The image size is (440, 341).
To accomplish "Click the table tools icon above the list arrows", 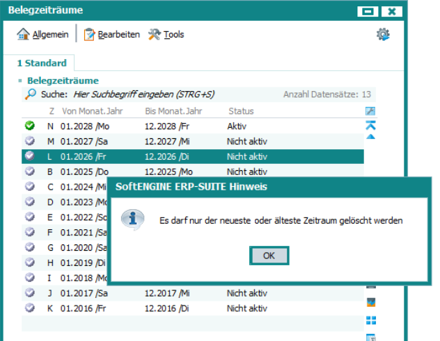I will click(370, 111).
